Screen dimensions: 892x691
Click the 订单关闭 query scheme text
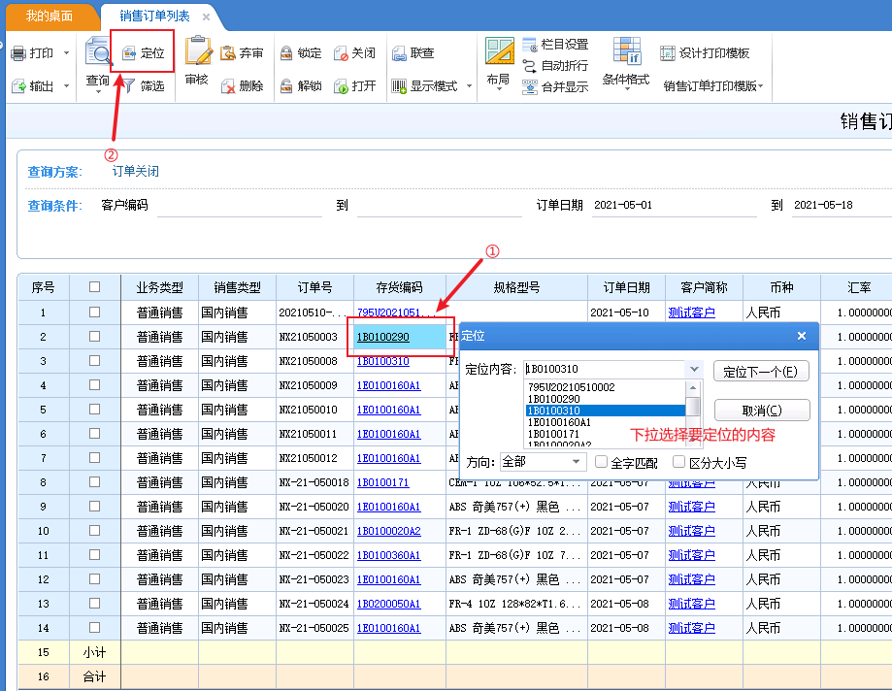click(x=135, y=171)
